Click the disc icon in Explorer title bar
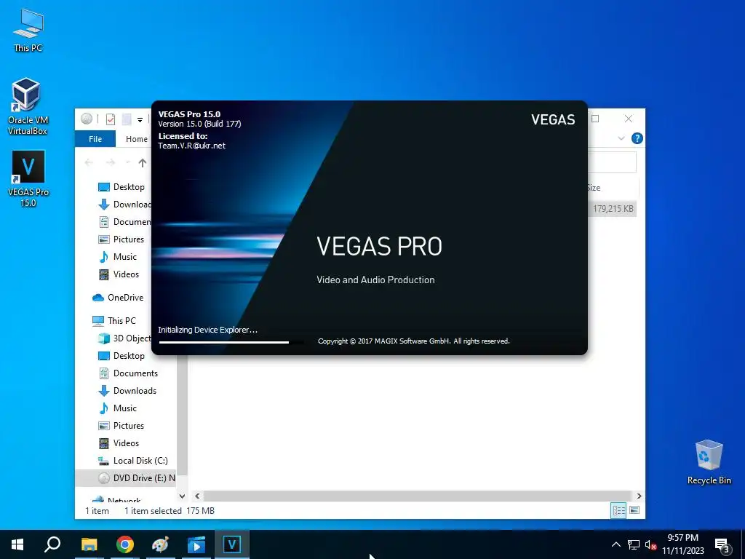745x559 pixels. (x=87, y=119)
